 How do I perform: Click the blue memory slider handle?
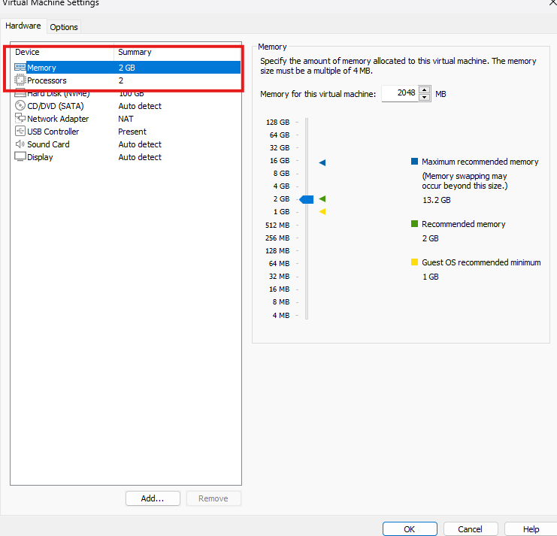coord(306,199)
